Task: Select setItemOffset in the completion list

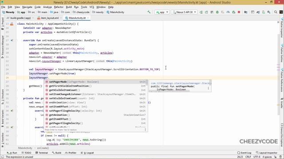Action: [96, 107]
